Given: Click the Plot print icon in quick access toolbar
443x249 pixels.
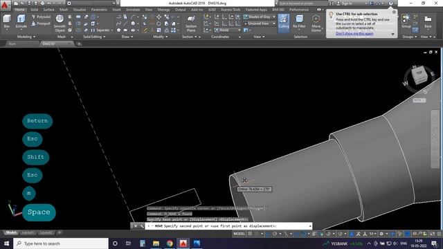Looking at the screenshot, I should (42, 3).
